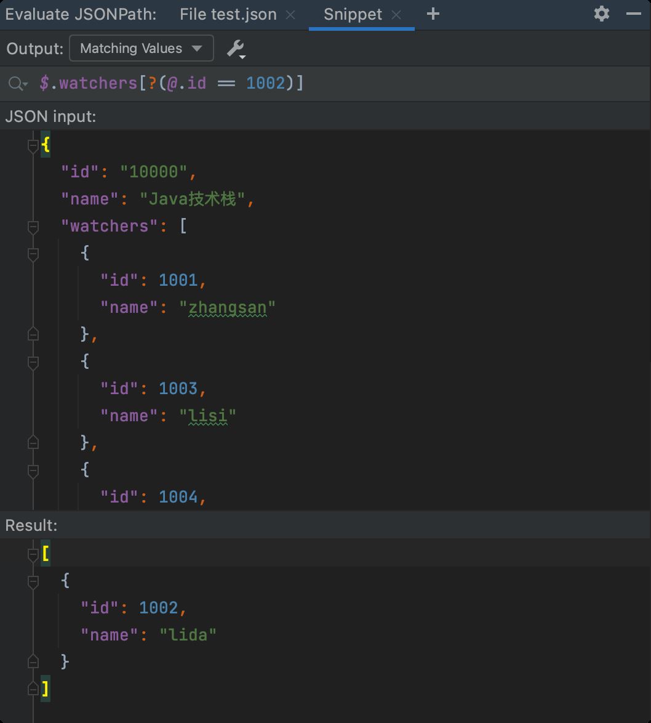Click the lida name in the result
The image size is (651, 723).
[x=188, y=635]
